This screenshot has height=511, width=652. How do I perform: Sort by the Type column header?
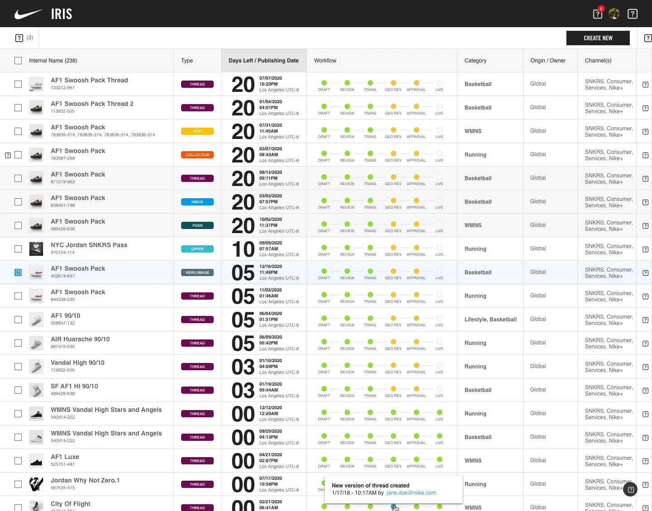pos(187,61)
